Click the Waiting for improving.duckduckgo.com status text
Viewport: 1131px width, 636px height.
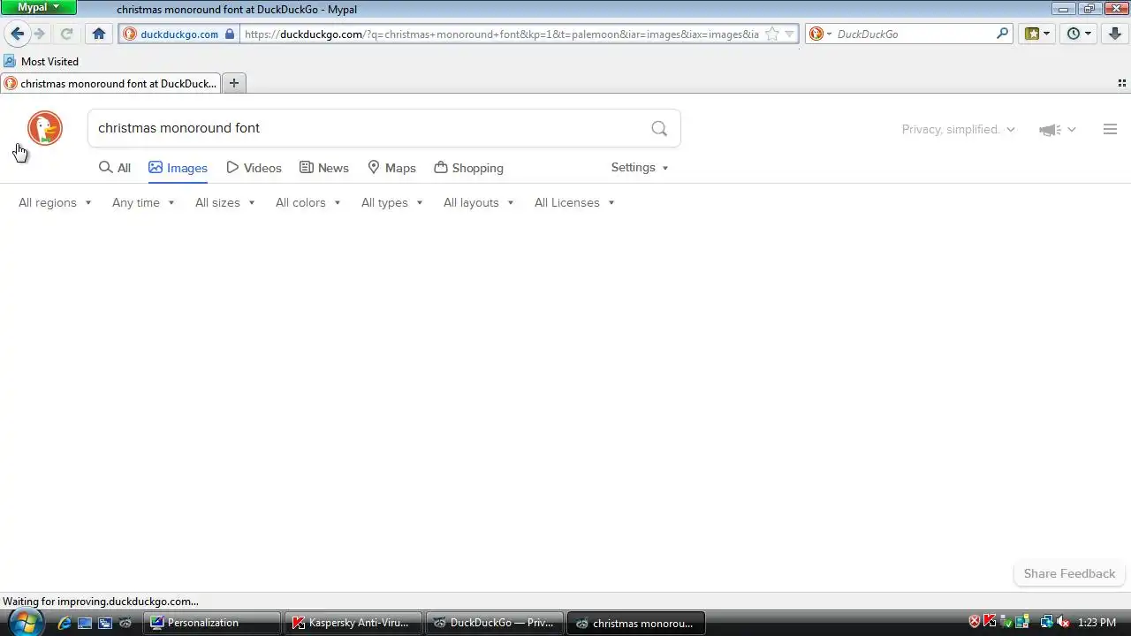[101, 601]
